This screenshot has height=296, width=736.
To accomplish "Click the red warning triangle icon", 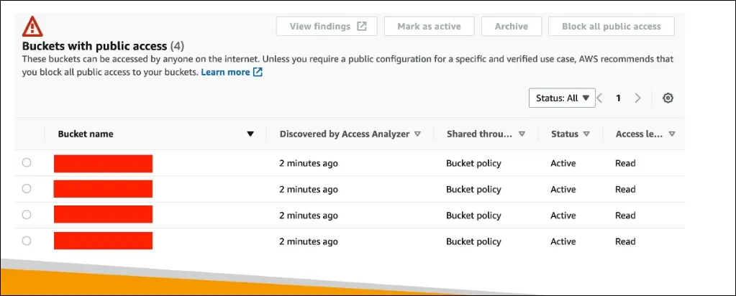I will (32, 27).
